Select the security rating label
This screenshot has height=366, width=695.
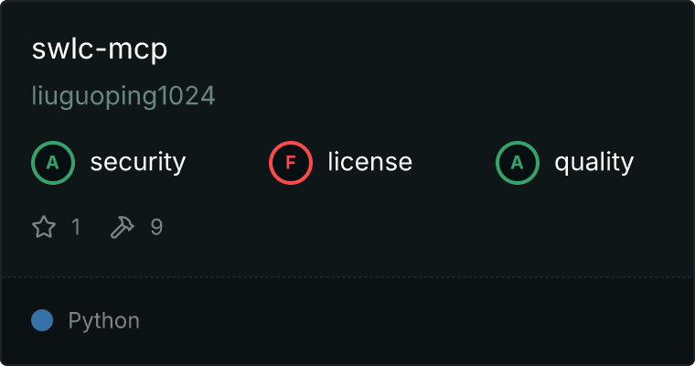138,162
